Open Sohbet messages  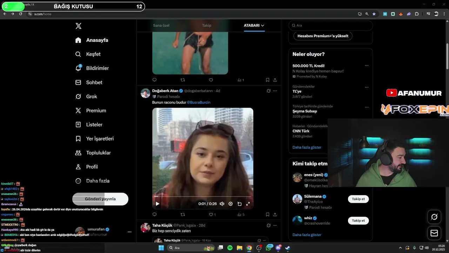click(89, 82)
